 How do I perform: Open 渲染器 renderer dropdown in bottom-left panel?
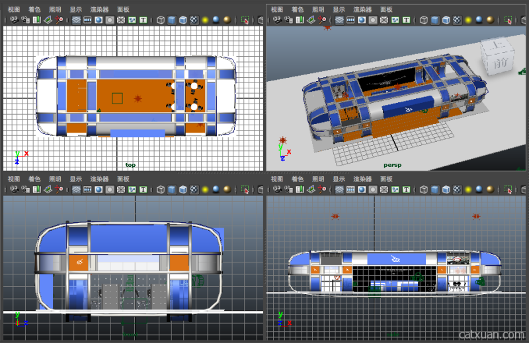pos(99,179)
